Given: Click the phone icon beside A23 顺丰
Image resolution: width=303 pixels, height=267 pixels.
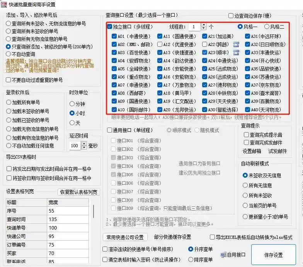Looking at the screenshot, I should click(236, 53).
